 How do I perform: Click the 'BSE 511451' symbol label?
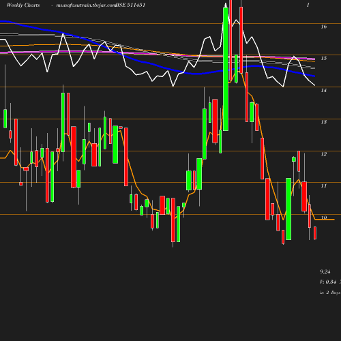130,5
